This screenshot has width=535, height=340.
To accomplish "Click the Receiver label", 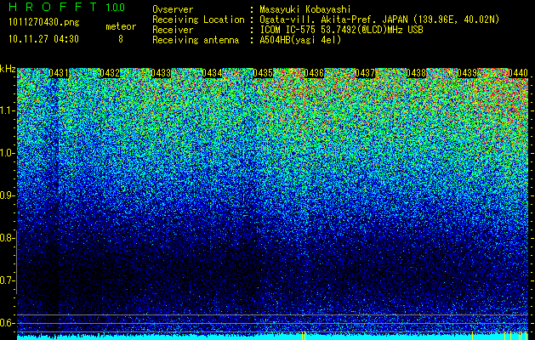I will coord(173,30).
